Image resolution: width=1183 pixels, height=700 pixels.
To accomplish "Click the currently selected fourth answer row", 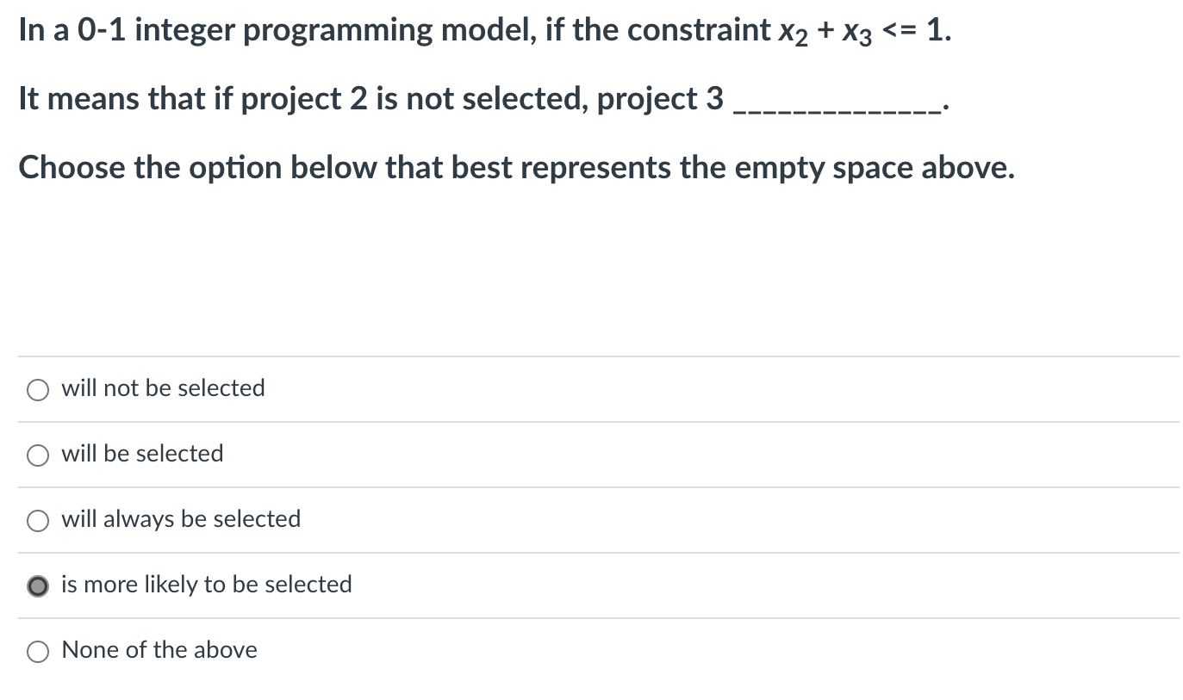I will (x=517, y=585).
